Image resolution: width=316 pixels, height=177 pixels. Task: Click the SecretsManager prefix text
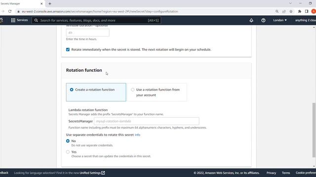pos(80,121)
